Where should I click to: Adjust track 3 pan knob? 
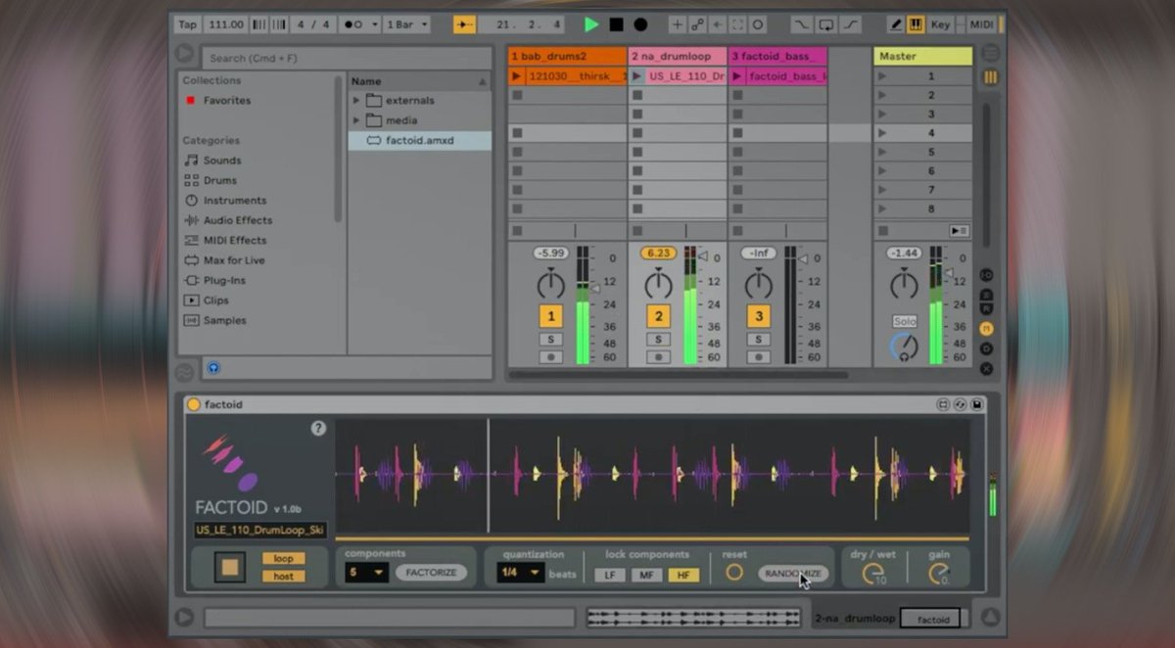coord(758,285)
